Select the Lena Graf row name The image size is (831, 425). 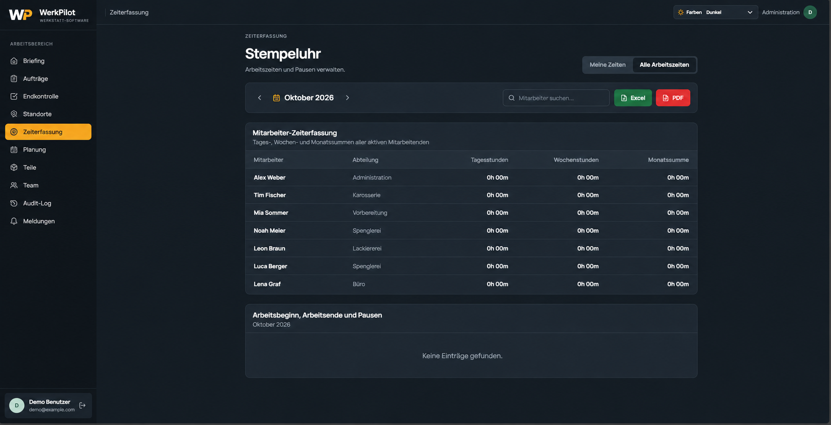pyautogui.click(x=267, y=284)
